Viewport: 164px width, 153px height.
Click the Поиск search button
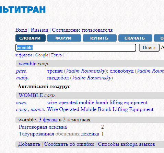(149, 47)
